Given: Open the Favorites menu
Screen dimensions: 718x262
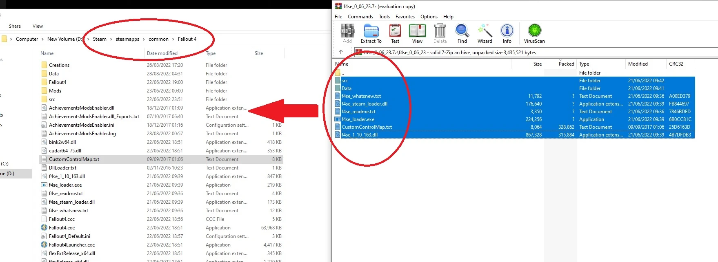Looking at the screenshot, I should pyautogui.click(x=405, y=17).
